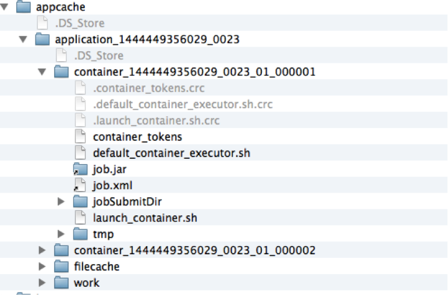Expand the work folder triangle
448x295 pixels.
[x=42, y=283]
